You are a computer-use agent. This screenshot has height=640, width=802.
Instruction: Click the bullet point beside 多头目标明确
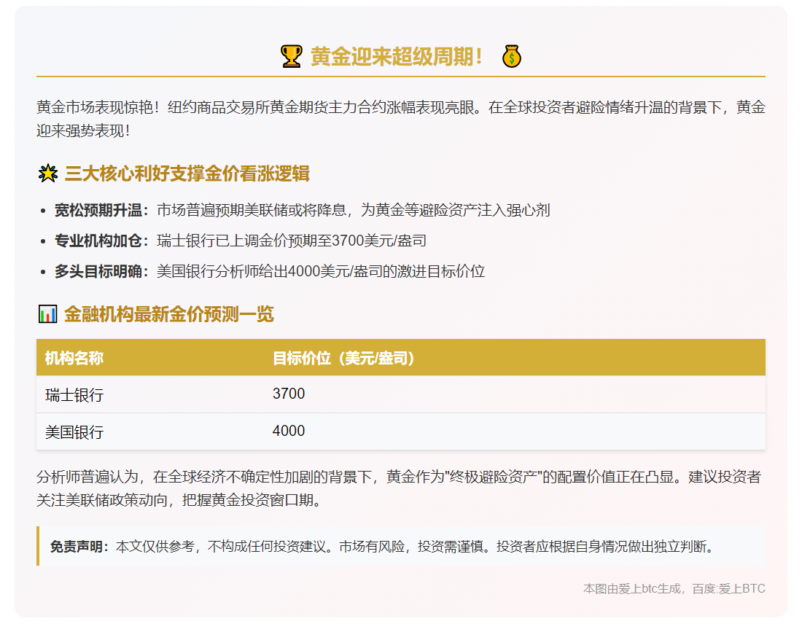coord(42,270)
